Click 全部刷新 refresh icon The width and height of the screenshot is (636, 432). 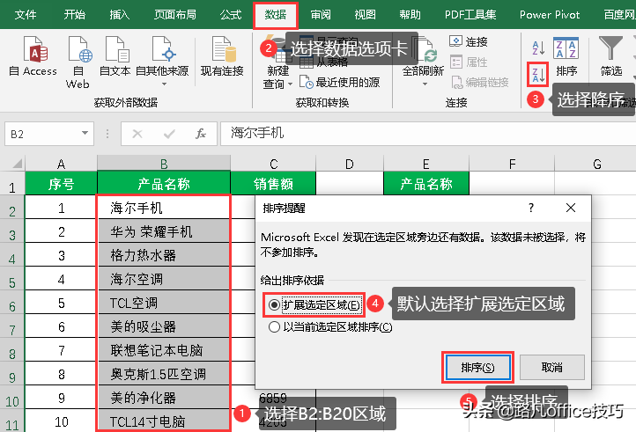click(425, 51)
